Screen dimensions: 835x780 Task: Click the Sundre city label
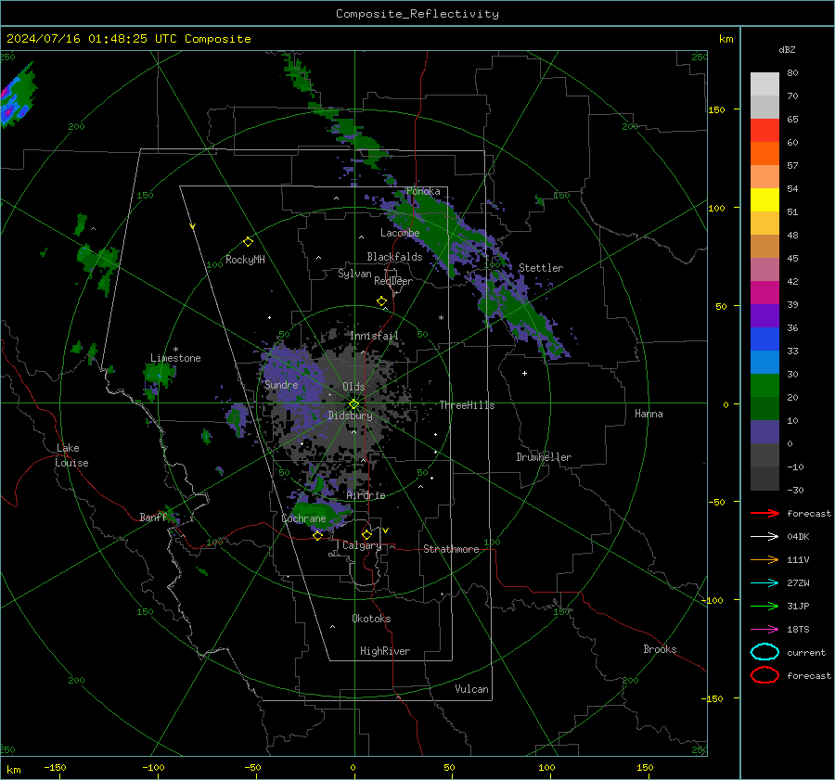tap(281, 384)
